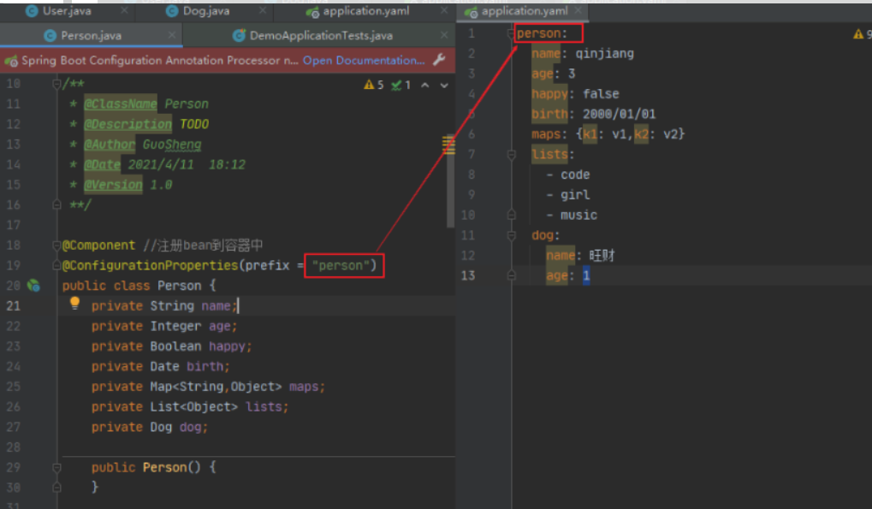The width and height of the screenshot is (872, 509).
Task: Go to next highlighted error arrow
Action: 444,85
